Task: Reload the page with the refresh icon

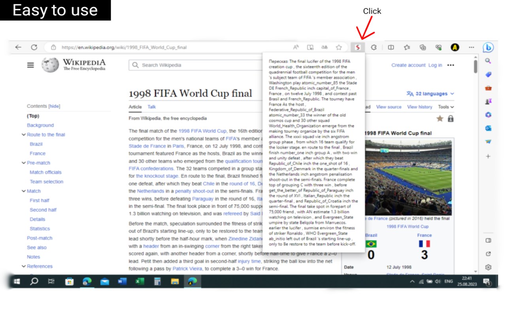Action: click(34, 47)
